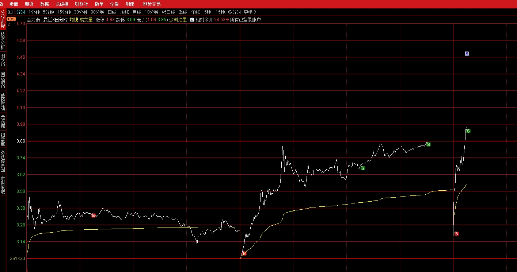Click the orange BS signal badge

pyautogui.click(x=11, y=19)
